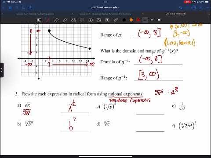Screen dimensions: 211x158
Task: Switch to the Lesson 7.1 graphing radical functions tab
Action: tap(105, 14)
